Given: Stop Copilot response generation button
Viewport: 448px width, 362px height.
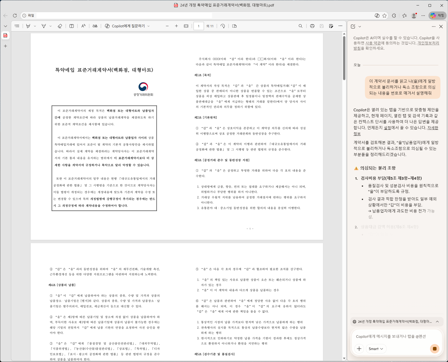Looking at the screenshot, I should tap(434, 349).
